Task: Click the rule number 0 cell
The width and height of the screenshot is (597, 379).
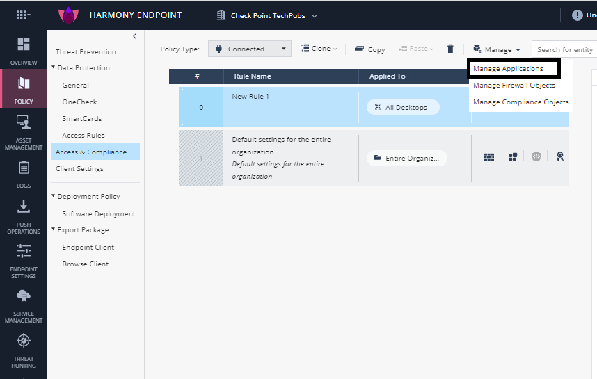Action: click(x=201, y=107)
